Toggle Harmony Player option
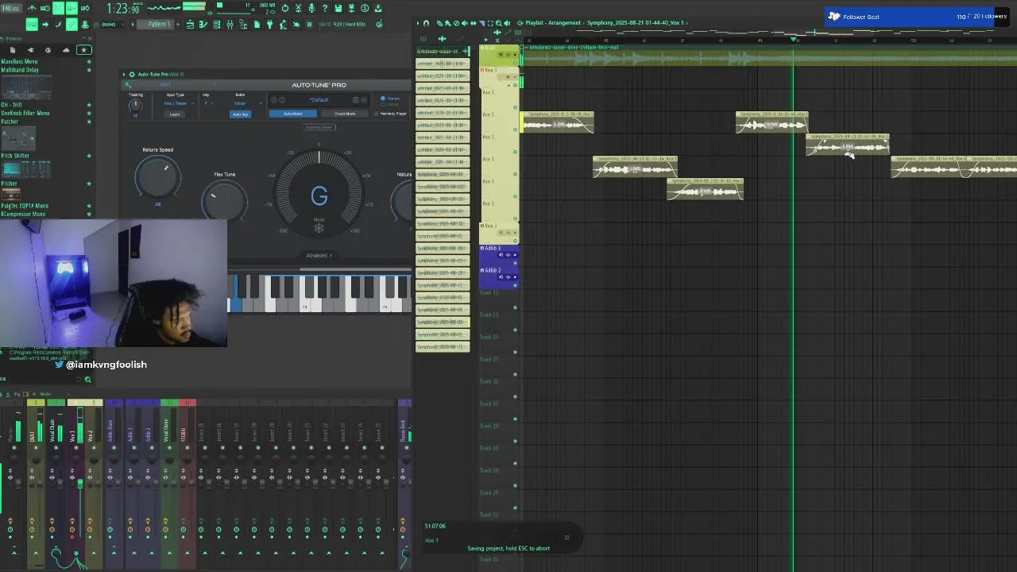The height and width of the screenshot is (572, 1017). click(x=390, y=114)
